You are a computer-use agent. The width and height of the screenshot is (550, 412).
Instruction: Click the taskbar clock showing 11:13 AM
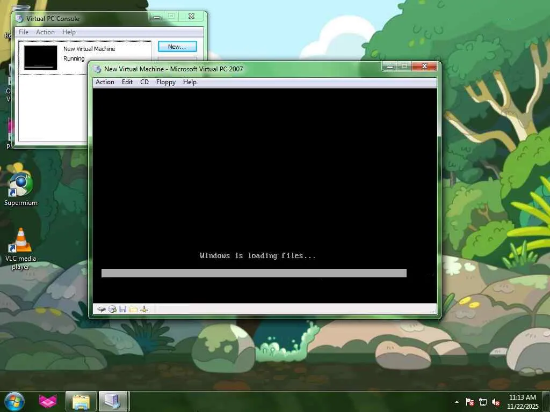click(x=522, y=402)
